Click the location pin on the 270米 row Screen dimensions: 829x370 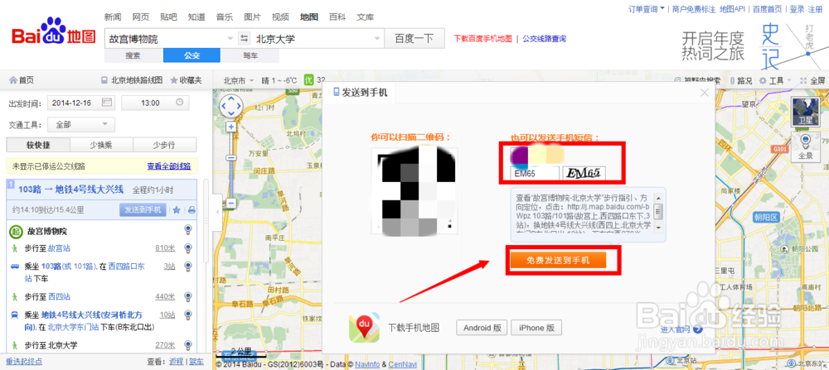tap(187, 345)
